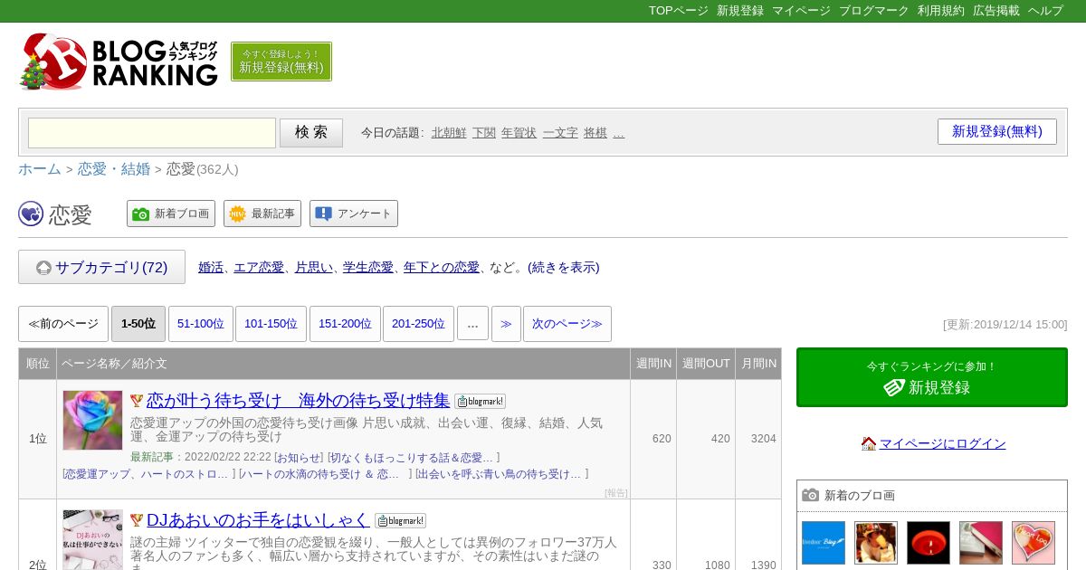Go to 次のページ≫

(x=567, y=324)
